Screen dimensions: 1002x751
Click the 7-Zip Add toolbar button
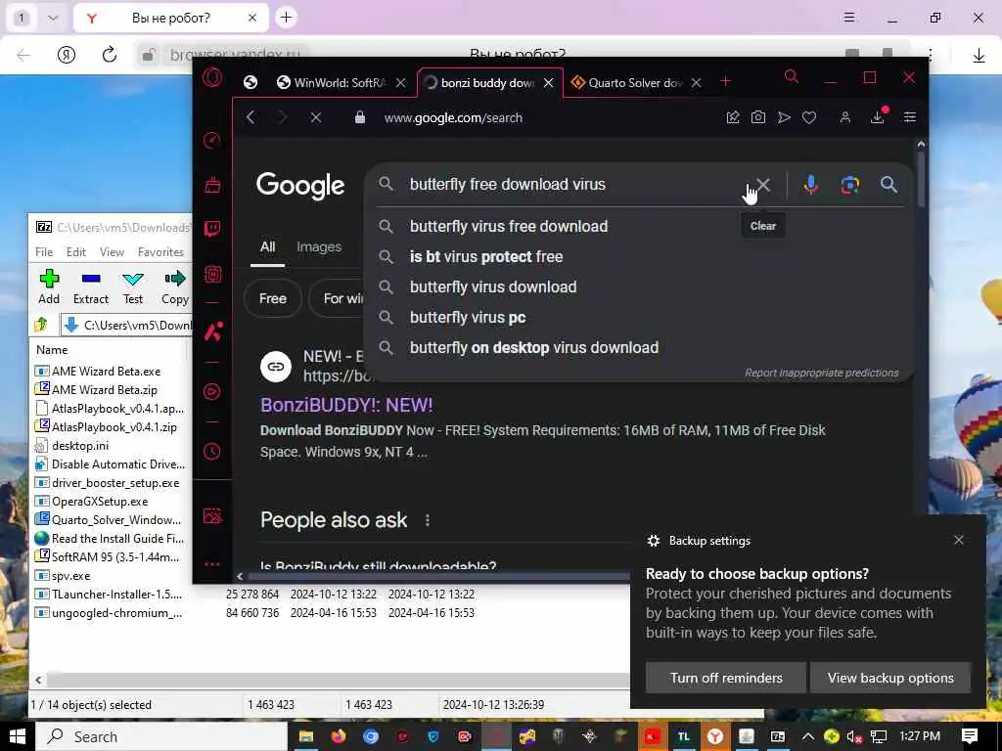tap(49, 287)
